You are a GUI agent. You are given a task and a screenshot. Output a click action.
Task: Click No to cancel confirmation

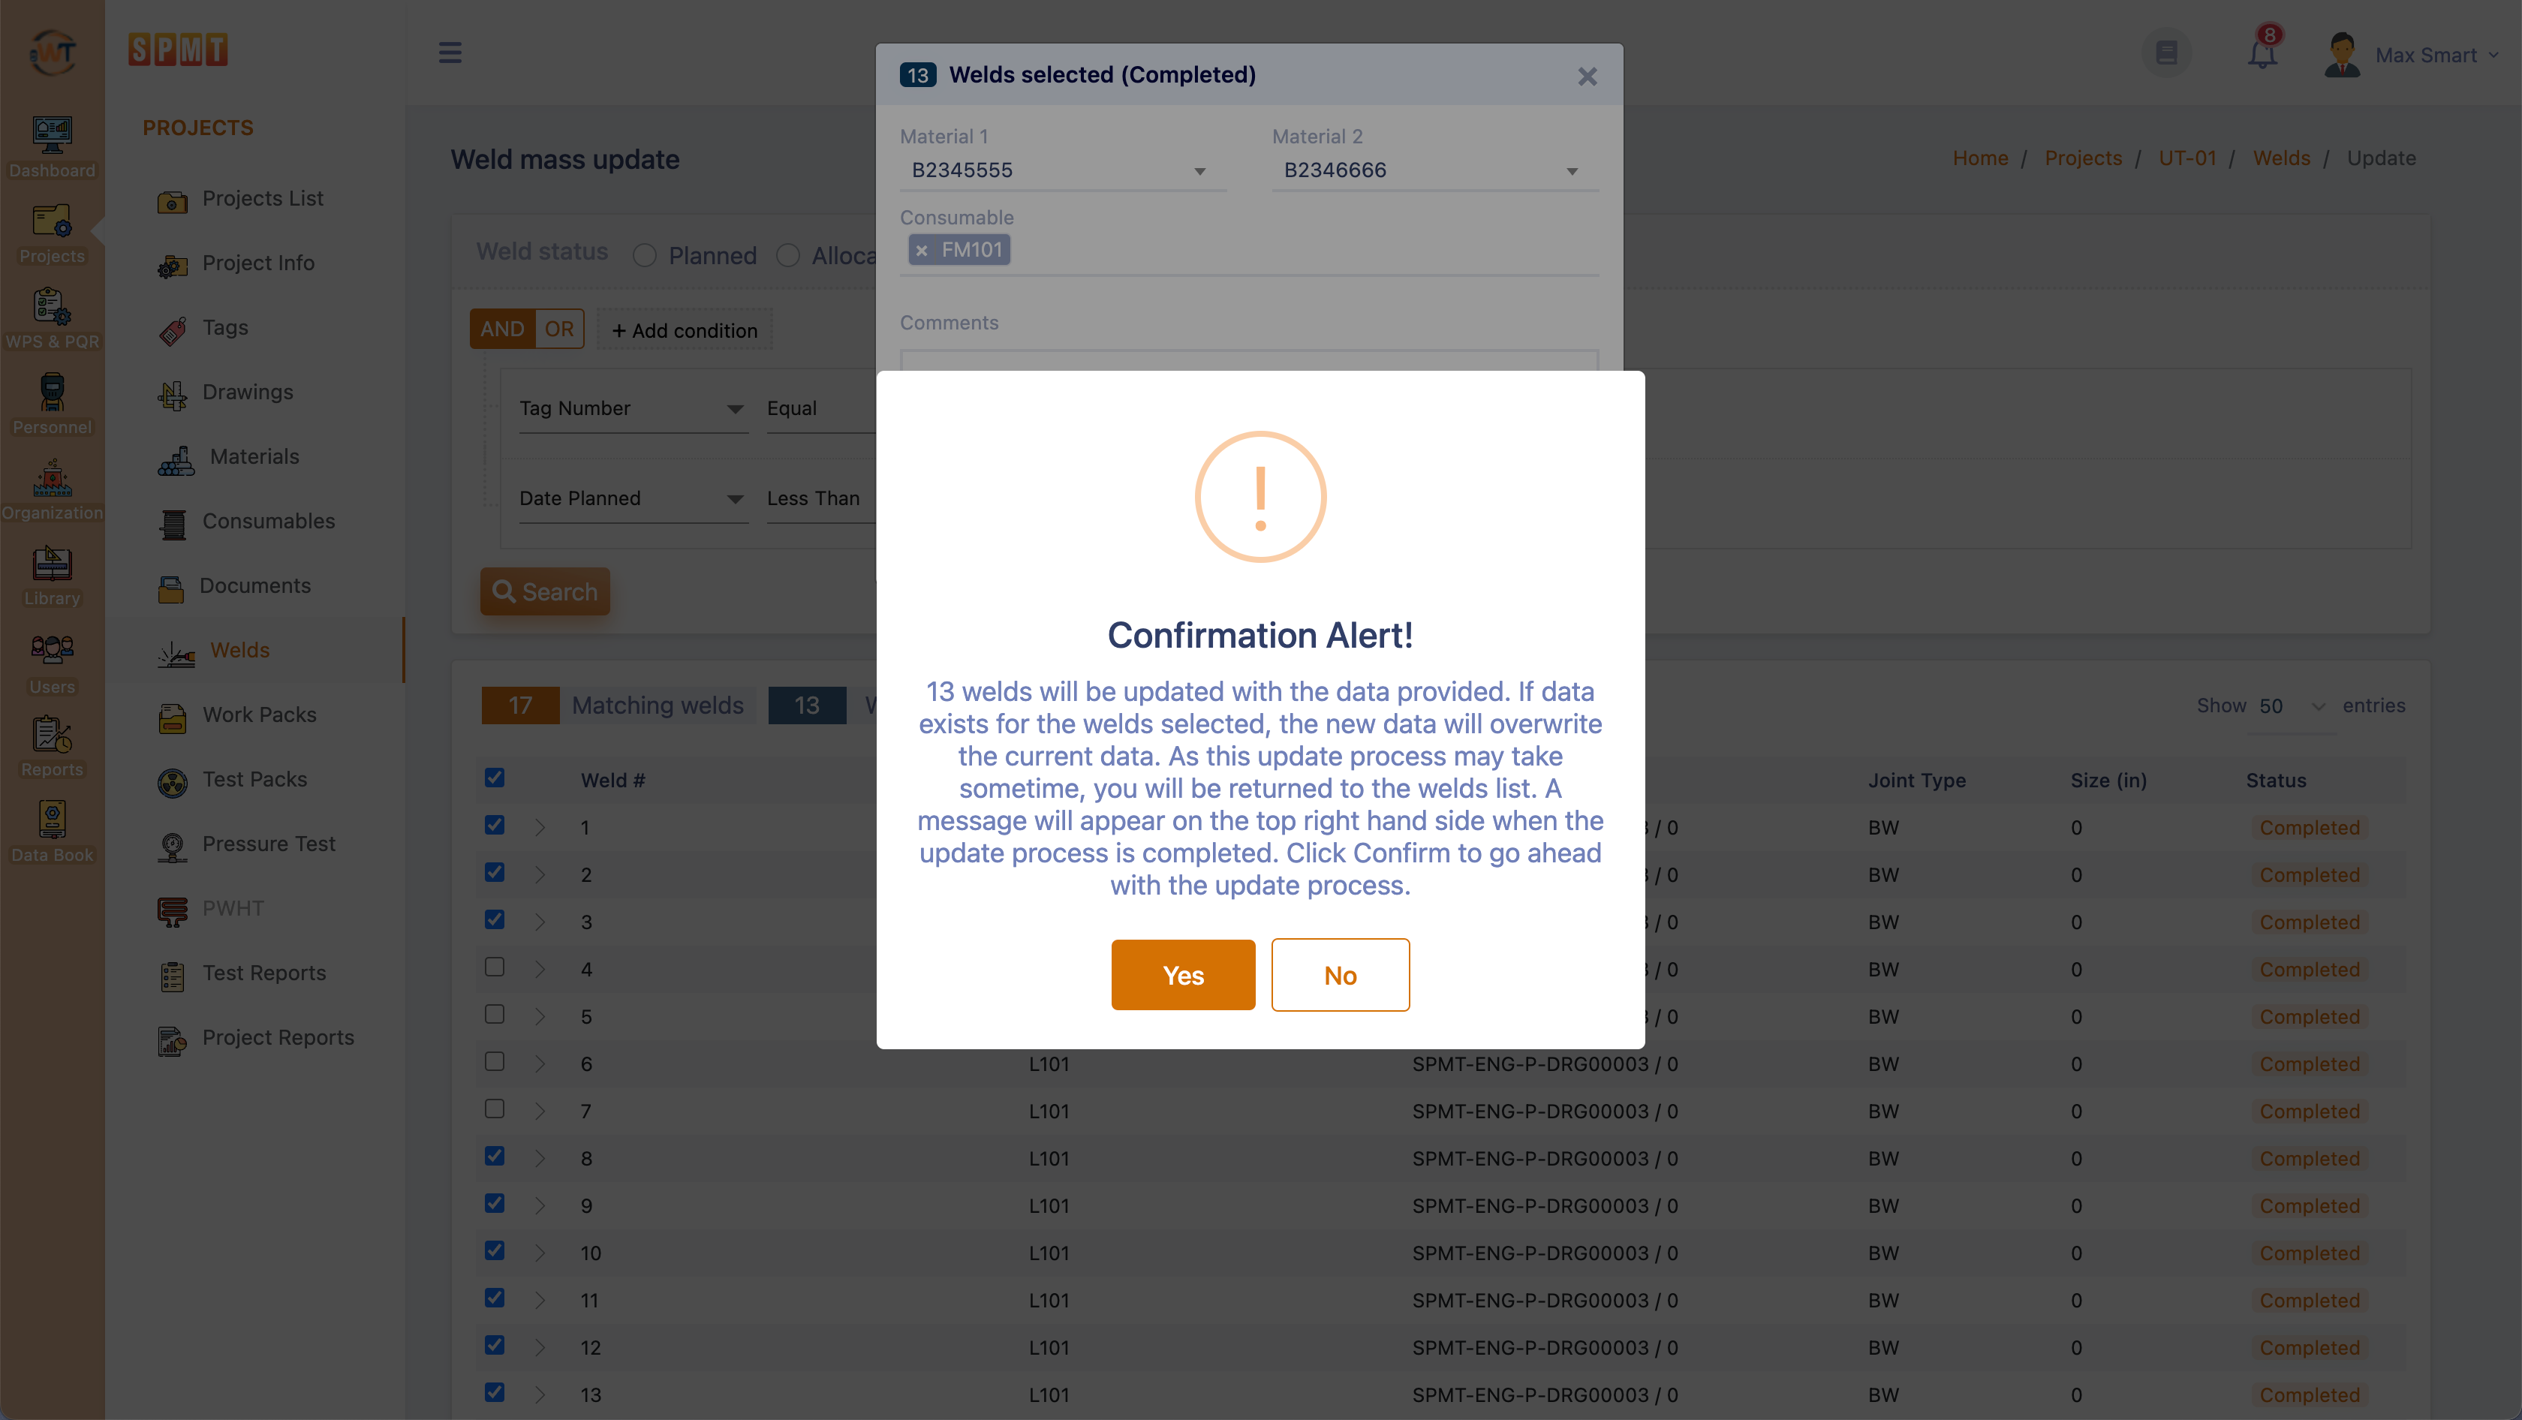1341,975
